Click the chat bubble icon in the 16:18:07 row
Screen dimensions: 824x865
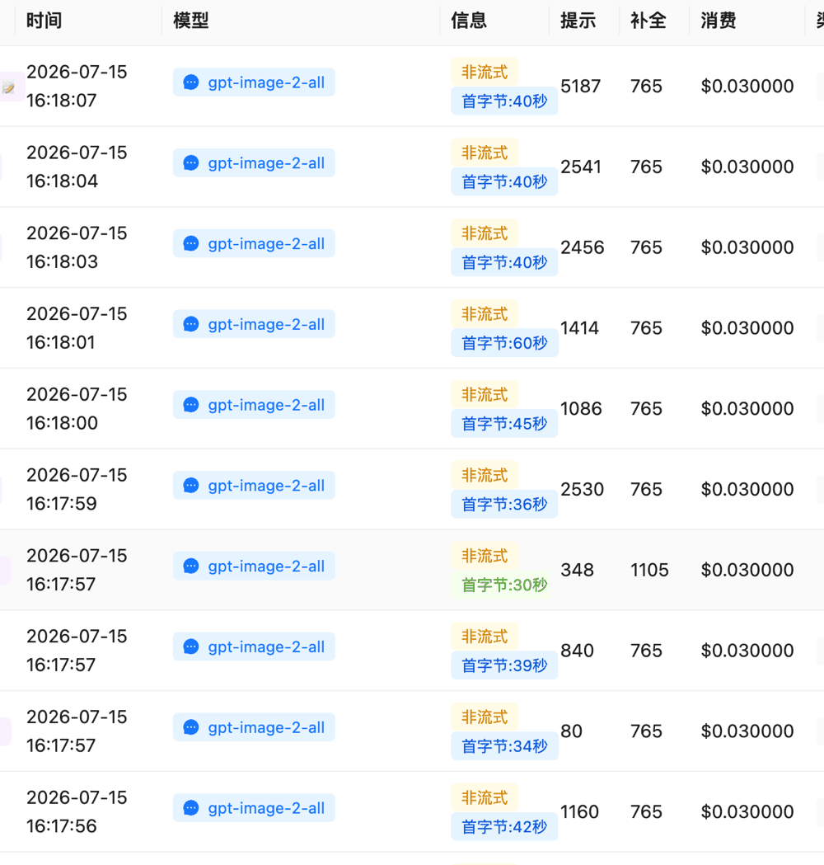point(190,82)
